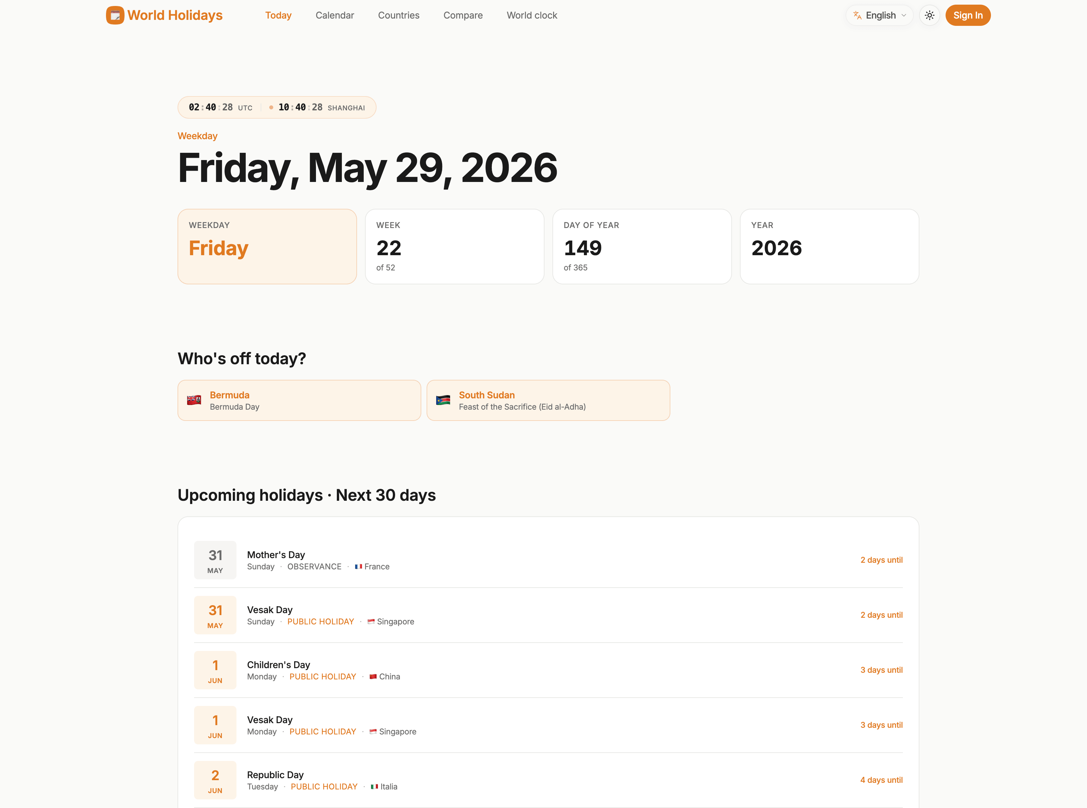Switch to the Countries nav tab

398,15
